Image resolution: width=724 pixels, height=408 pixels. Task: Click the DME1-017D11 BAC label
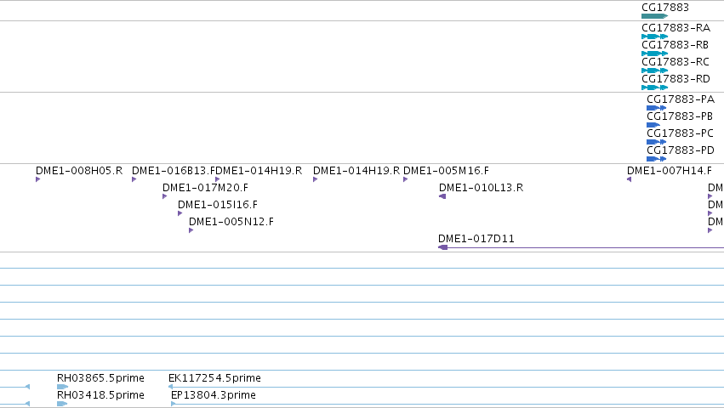coord(476,239)
